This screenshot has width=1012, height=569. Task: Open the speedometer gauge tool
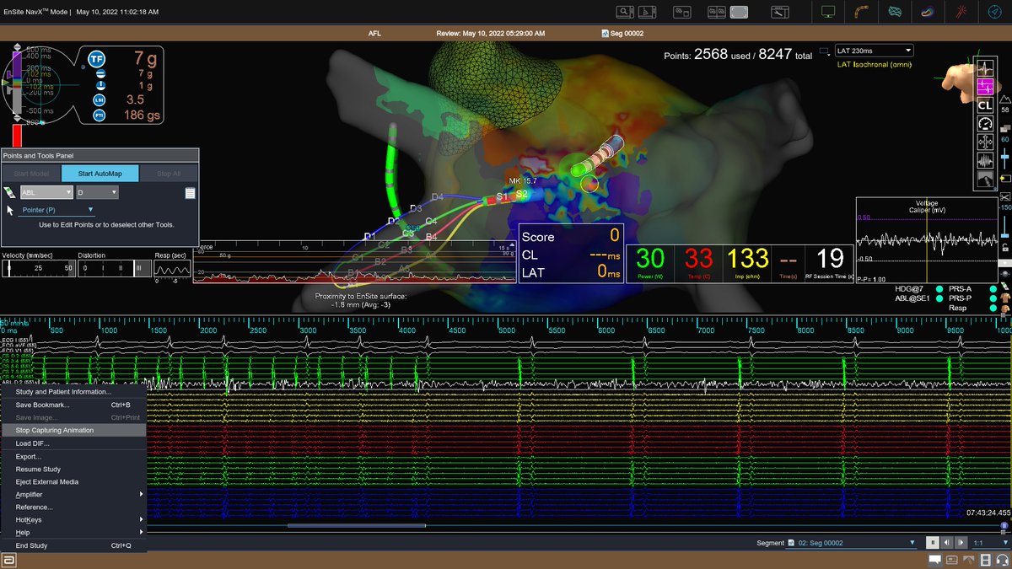(x=984, y=124)
